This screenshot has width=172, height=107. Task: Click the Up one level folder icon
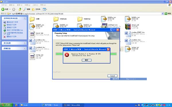pyautogui.click(x=20, y=9)
